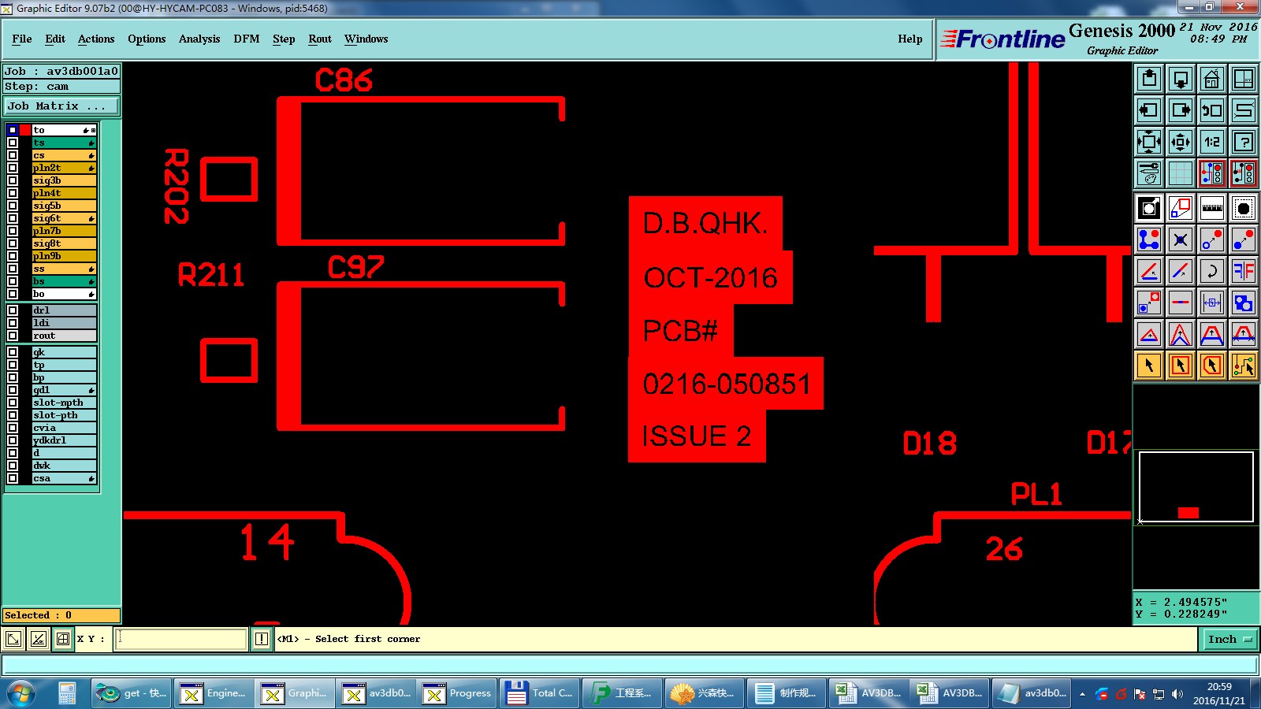
Task: Open the Actions menu
Action: [x=96, y=39]
